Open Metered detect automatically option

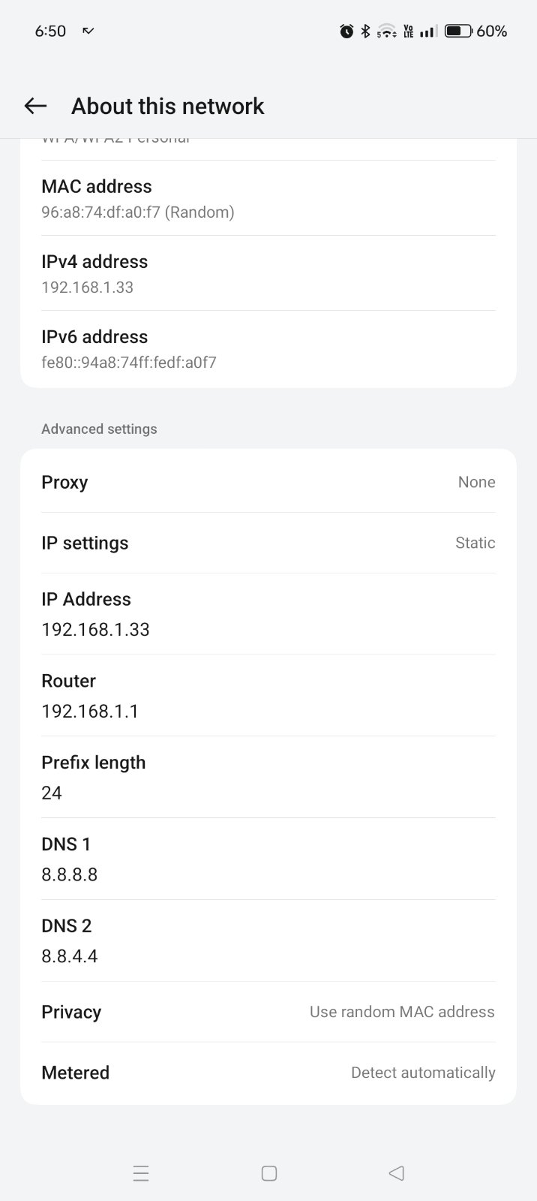pyautogui.click(x=268, y=1073)
